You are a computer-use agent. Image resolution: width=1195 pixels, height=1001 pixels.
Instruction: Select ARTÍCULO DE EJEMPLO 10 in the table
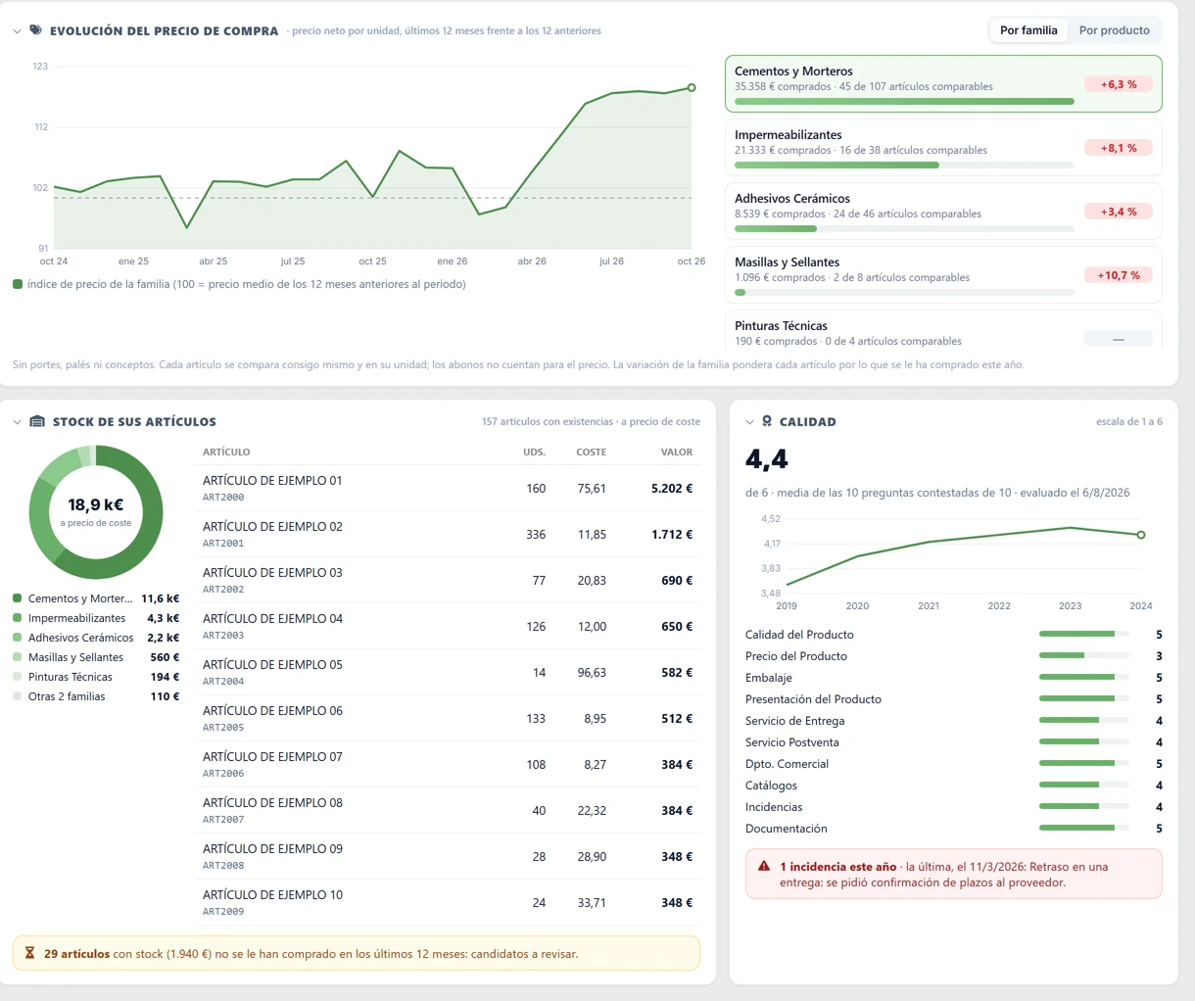(x=449, y=902)
